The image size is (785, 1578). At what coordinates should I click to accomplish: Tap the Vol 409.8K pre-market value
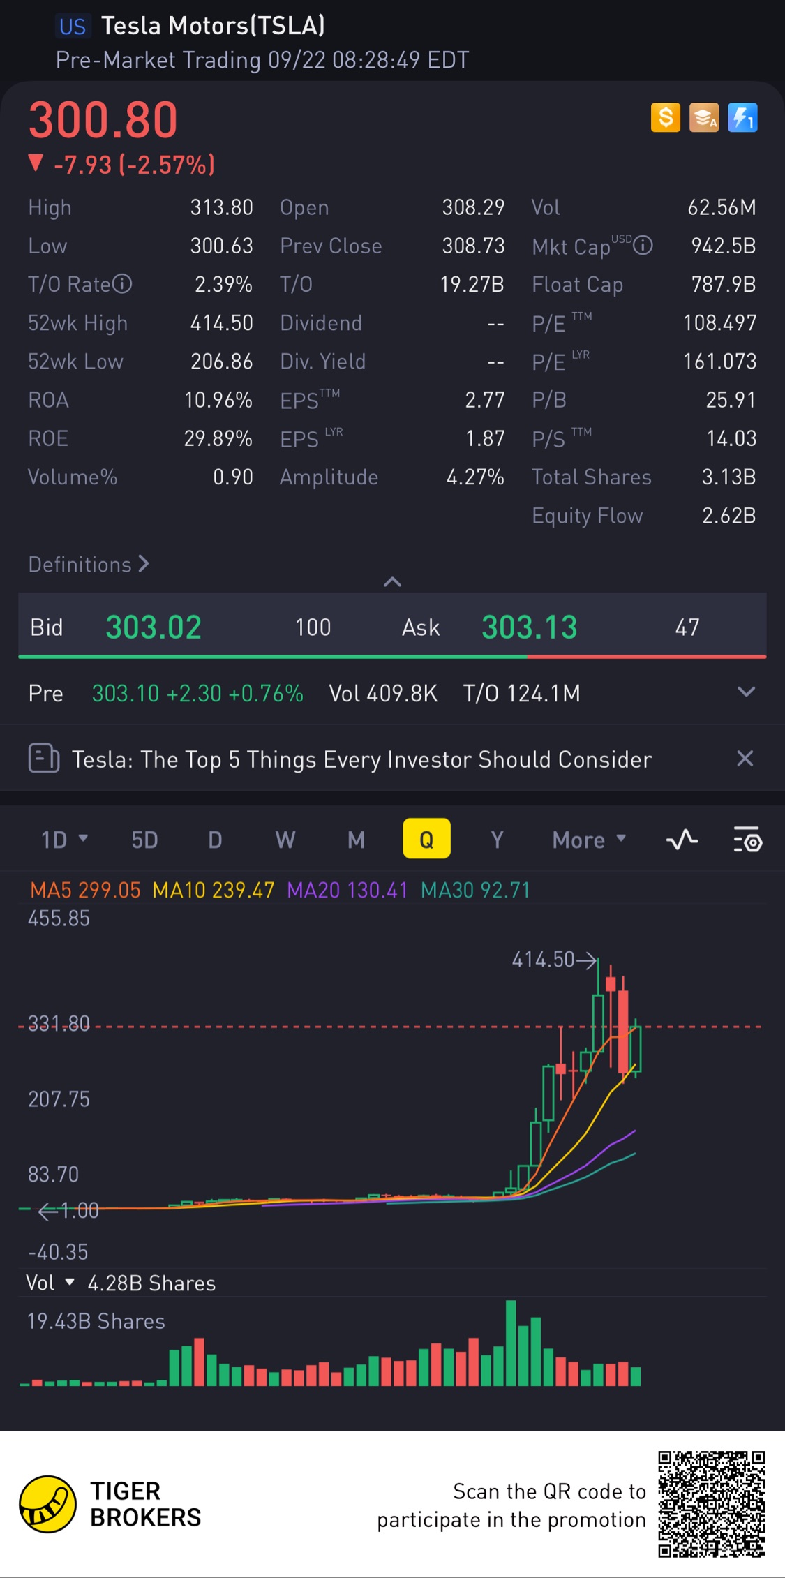click(x=383, y=693)
